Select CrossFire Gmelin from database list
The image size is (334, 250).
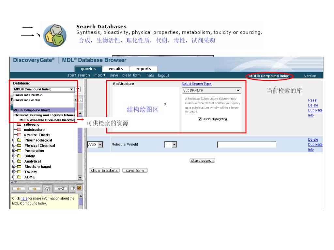click(44, 100)
